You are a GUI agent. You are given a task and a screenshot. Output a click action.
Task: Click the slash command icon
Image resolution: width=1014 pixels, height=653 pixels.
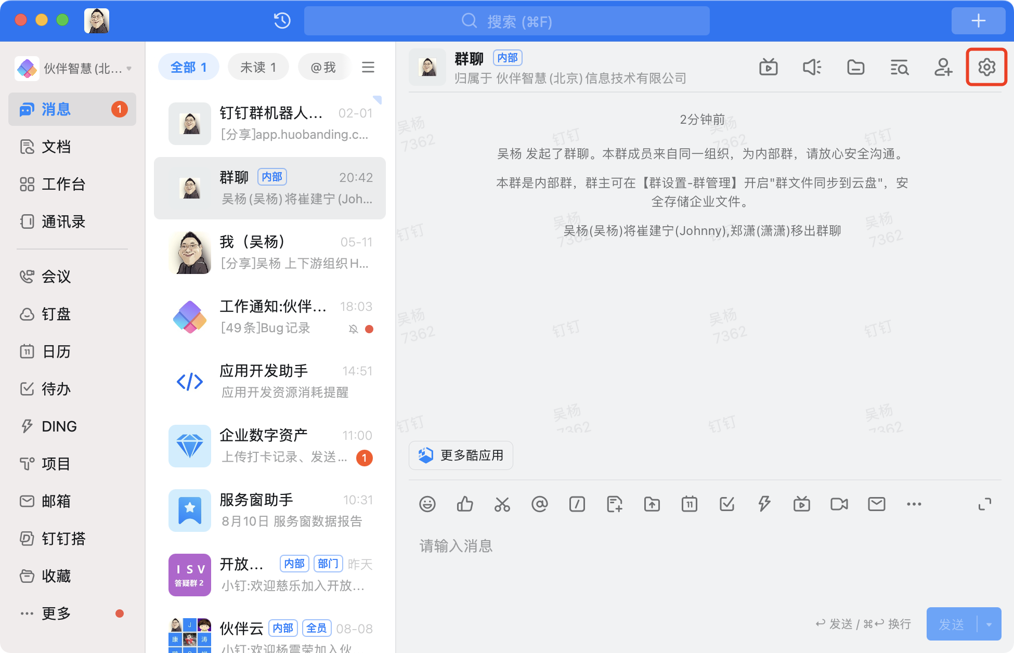pyautogui.click(x=577, y=504)
